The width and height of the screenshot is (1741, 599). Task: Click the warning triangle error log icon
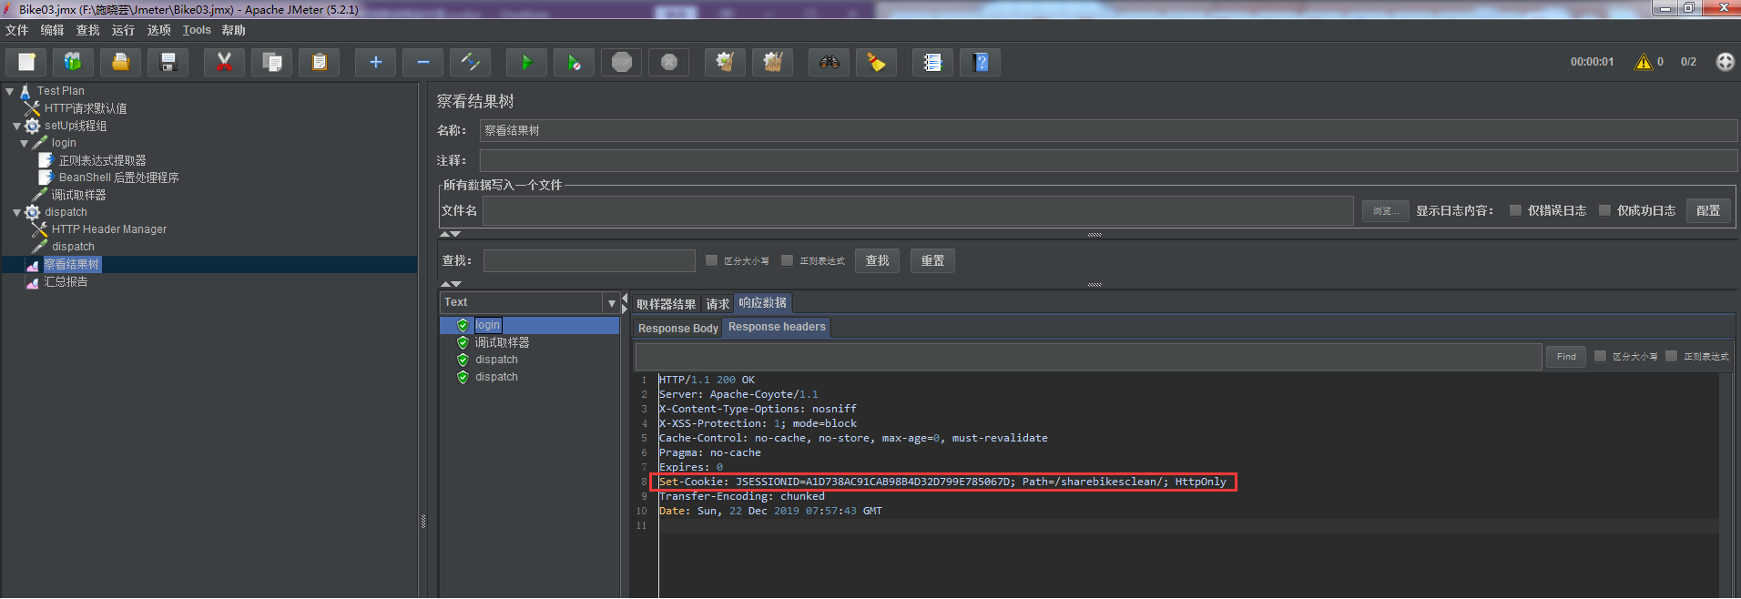click(1644, 62)
